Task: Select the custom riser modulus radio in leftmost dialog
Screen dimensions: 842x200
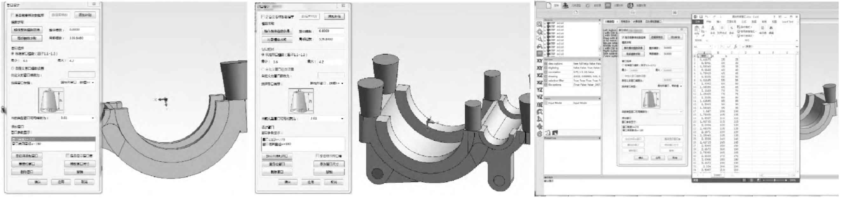Action: [x=13, y=68]
